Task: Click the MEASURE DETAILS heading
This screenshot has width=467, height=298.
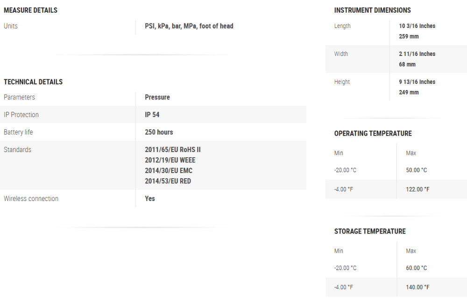Action: pos(30,10)
